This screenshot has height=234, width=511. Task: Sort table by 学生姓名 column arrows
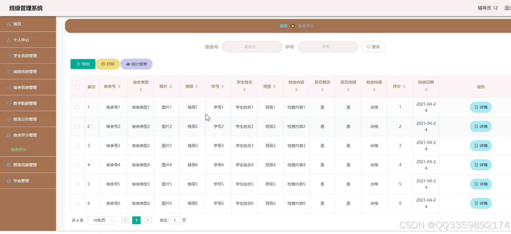click(x=245, y=90)
